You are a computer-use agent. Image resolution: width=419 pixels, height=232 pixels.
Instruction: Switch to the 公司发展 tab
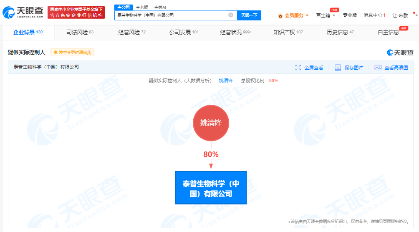(x=184, y=33)
